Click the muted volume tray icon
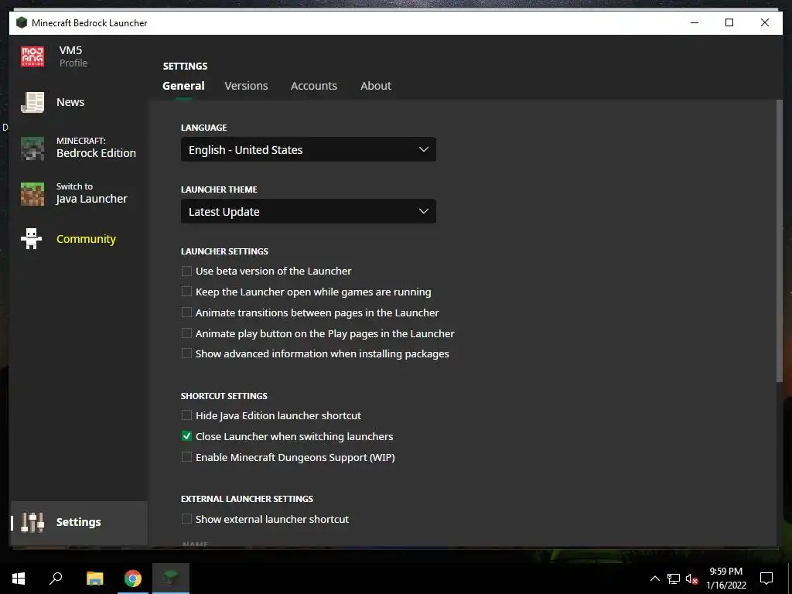The image size is (792, 594). (691, 579)
